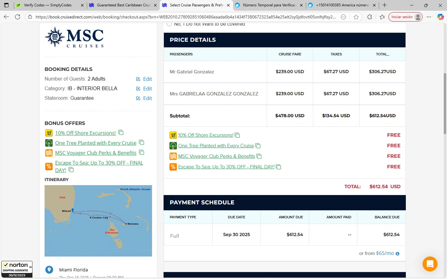Edit Stateroom Guarantee
The width and height of the screenshot is (447, 279).
tap(144, 98)
